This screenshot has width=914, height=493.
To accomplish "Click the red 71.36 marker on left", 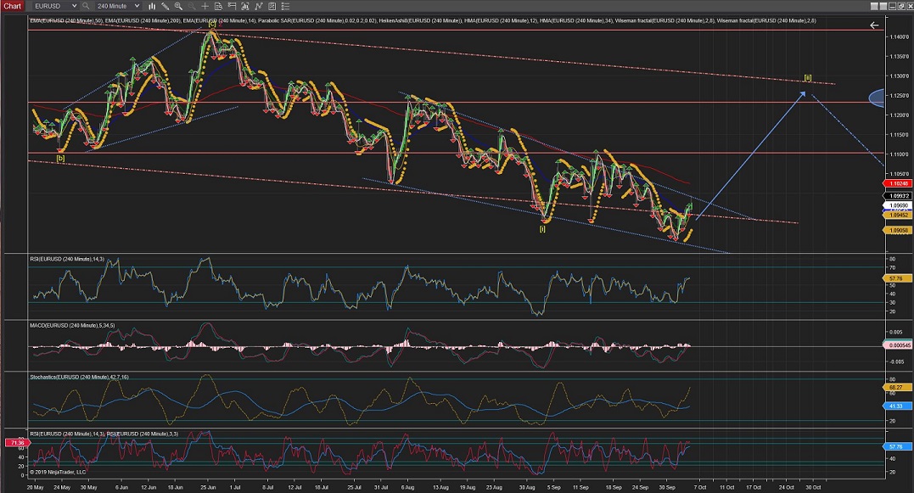I will point(16,443).
